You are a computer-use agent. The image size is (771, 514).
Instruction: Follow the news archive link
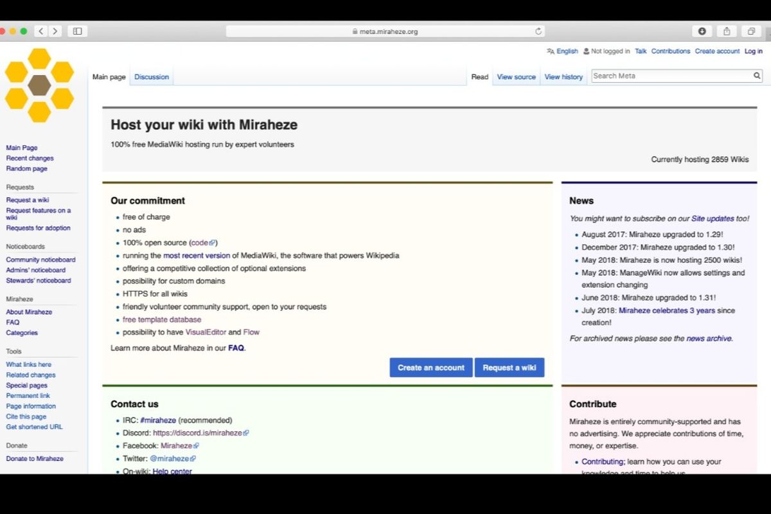(709, 339)
